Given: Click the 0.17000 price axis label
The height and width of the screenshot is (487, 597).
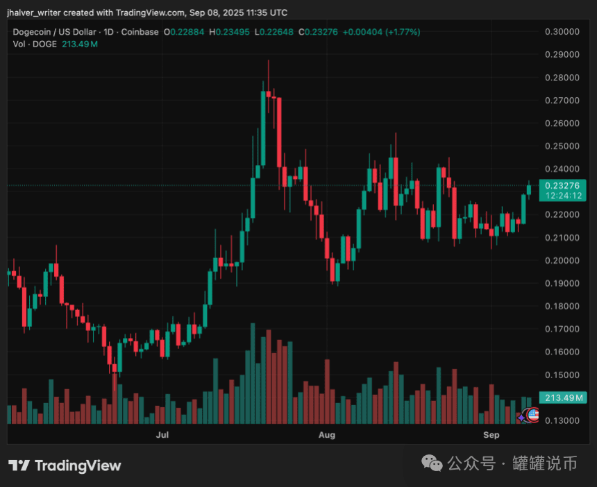Looking at the screenshot, I should (x=562, y=329).
